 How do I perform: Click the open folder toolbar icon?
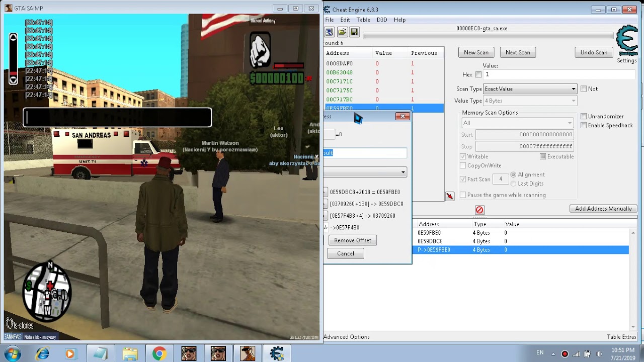[x=342, y=32]
